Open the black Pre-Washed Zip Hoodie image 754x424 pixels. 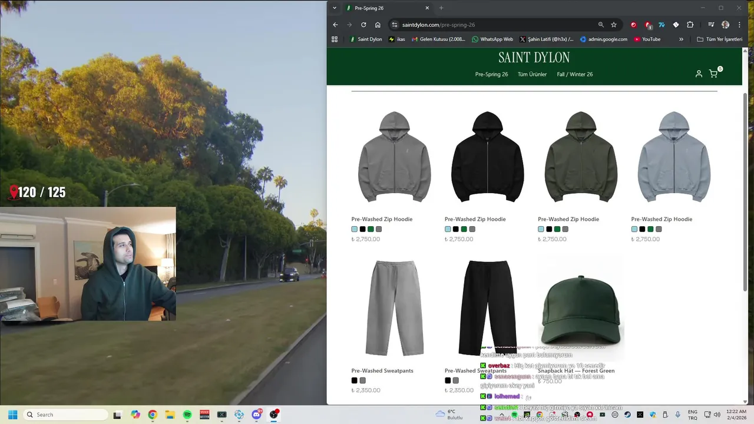click(488, 157)
